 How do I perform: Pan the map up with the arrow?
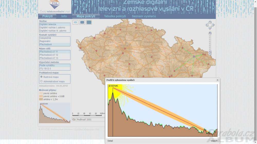(x=210, y=22)
